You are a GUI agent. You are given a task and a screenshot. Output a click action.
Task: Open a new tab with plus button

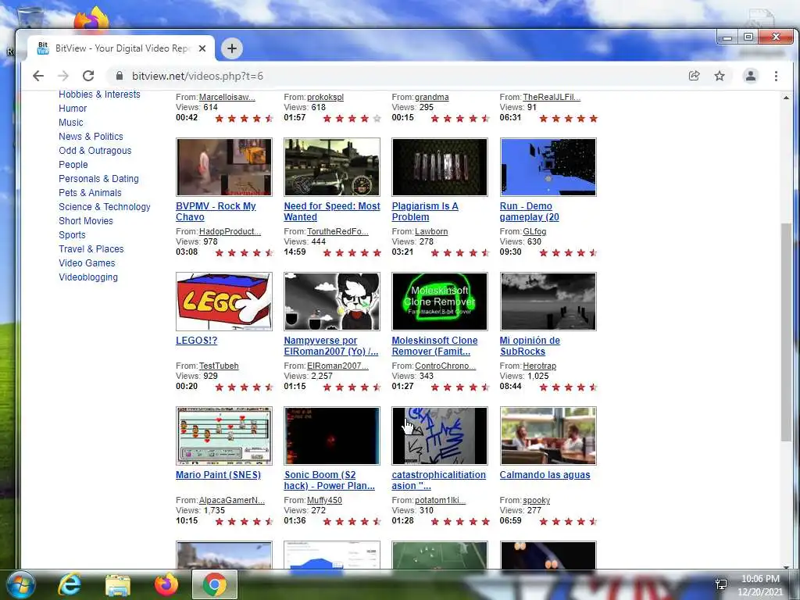[x=231, y=48]
